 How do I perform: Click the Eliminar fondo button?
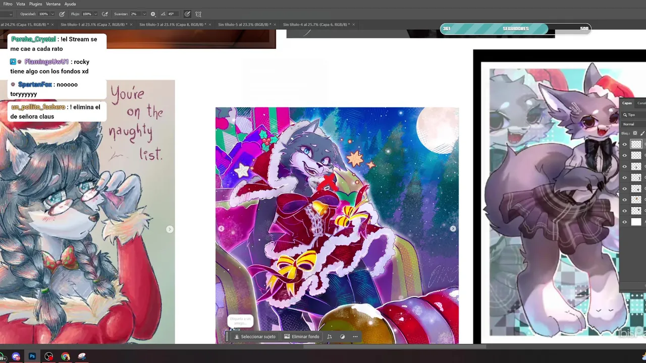[x=302, y=337]
